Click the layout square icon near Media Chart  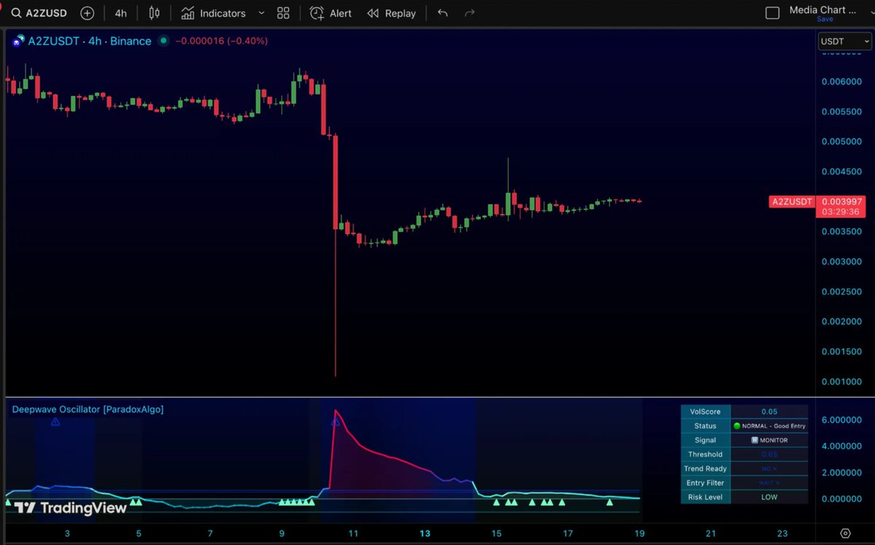pos(772,13)
